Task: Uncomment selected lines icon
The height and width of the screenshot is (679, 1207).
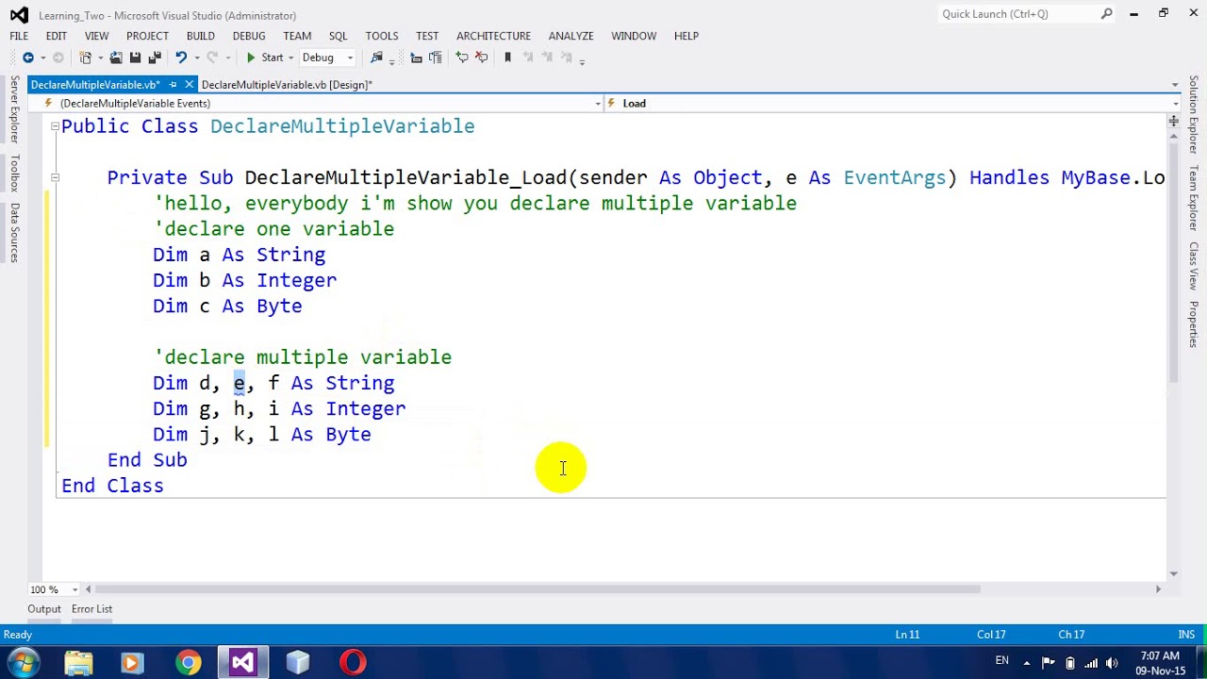Action: click(x=482, y=58)
